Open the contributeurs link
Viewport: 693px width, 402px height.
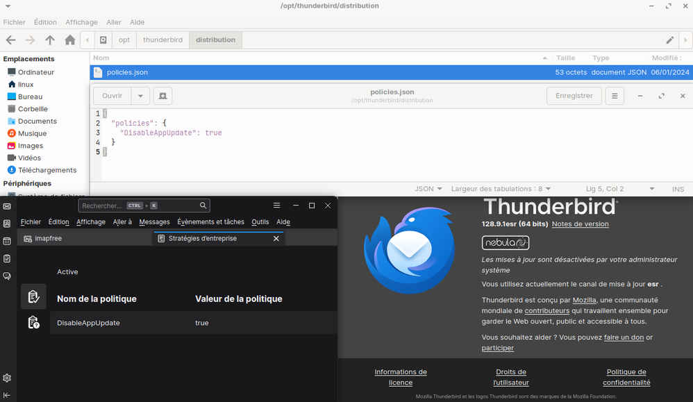546,310
